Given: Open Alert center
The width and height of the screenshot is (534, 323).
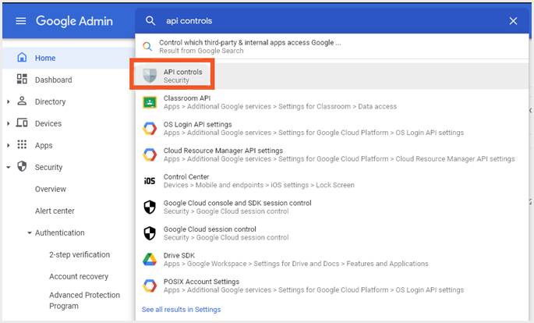Looking at the screenshot, I should 55,211.
